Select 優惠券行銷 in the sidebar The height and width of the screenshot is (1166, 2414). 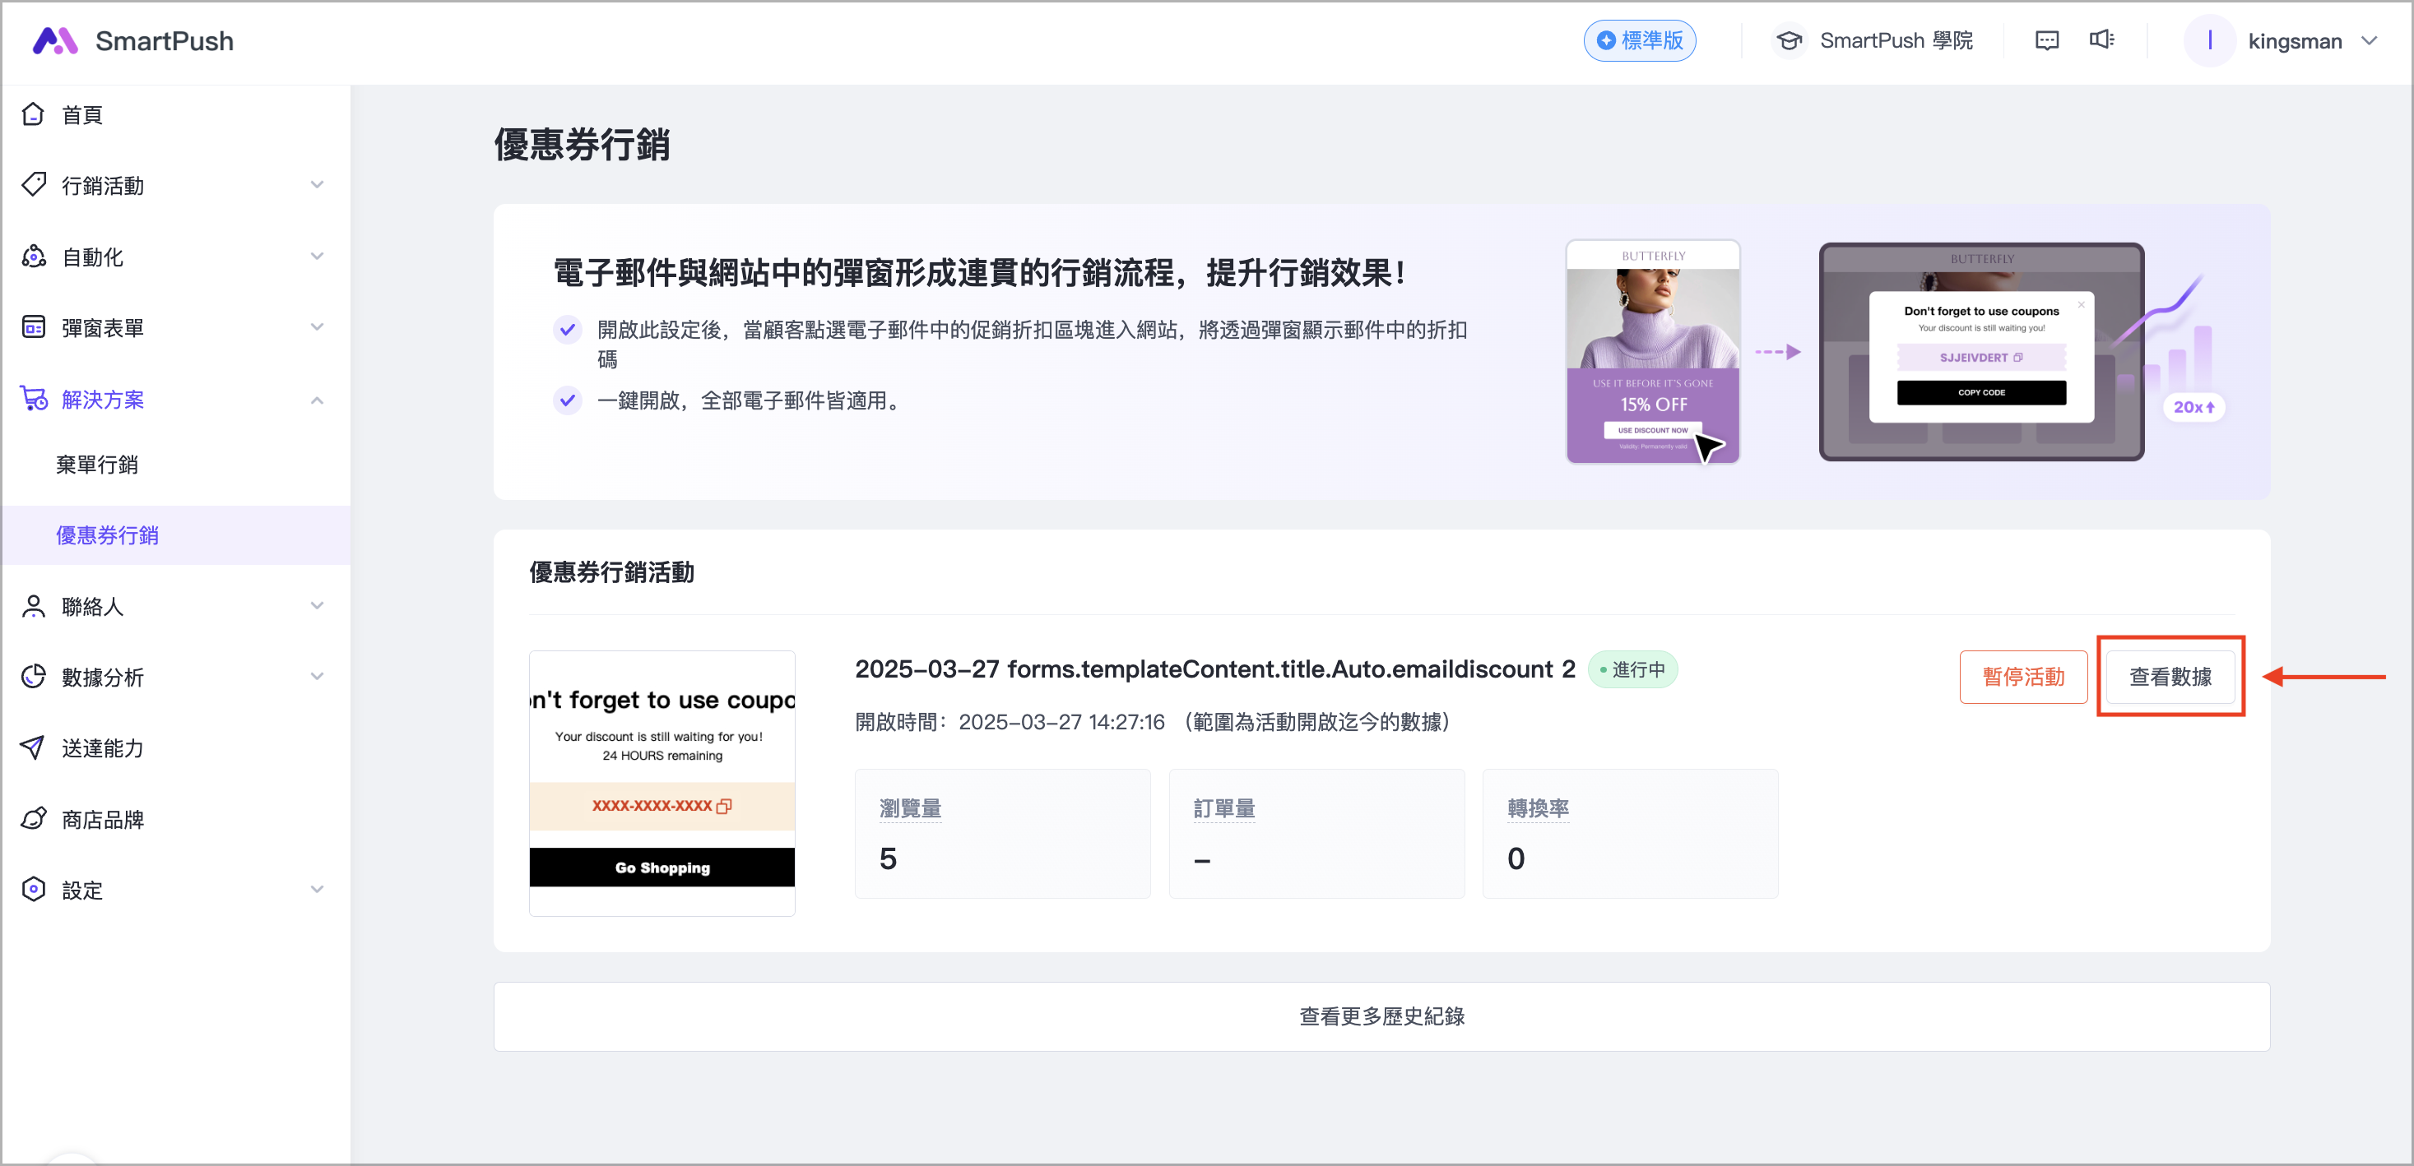pos(108,534)
